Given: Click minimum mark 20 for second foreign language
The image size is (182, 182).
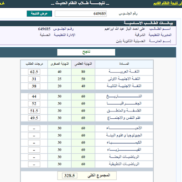Looking at the screenshot, I should tap(59, 86).
